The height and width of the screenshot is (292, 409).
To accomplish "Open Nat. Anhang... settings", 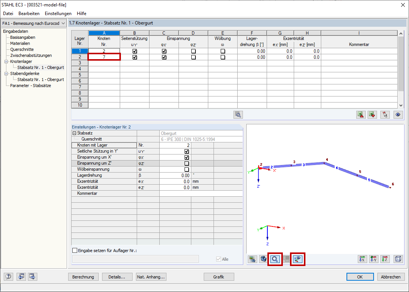I will click(x=151, y=277).
